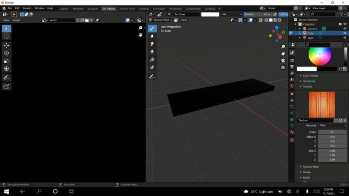Activate the Move tool in the UV editor

[7, 45]
